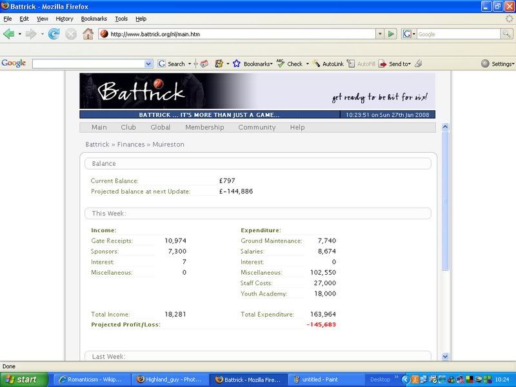Click the page scrollbar up arrow
516x387 pixels.
445,126
